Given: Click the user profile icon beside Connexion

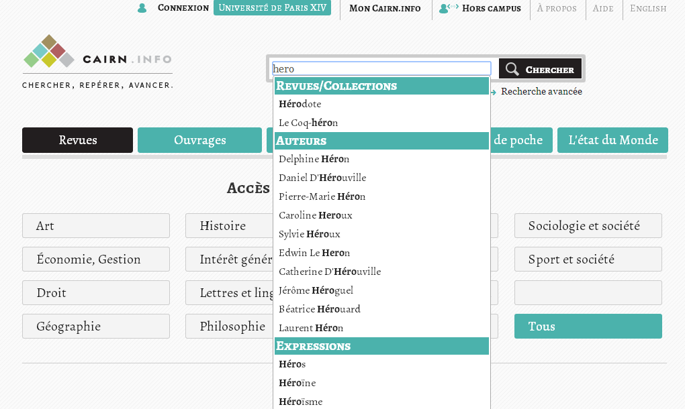Looking at the screenshot, I should pos(142,8).
